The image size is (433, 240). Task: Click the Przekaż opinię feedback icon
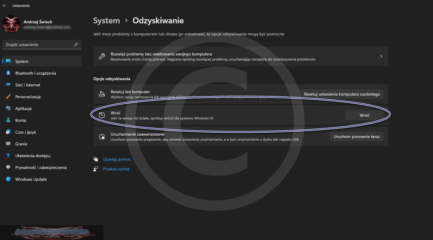click(96, 169)
